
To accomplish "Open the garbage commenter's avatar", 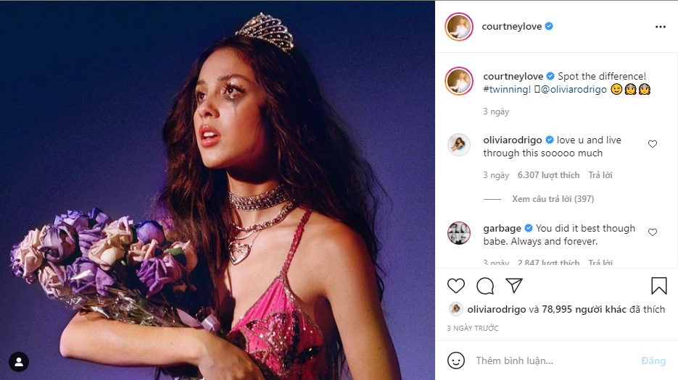I will [x=458, y=233].
